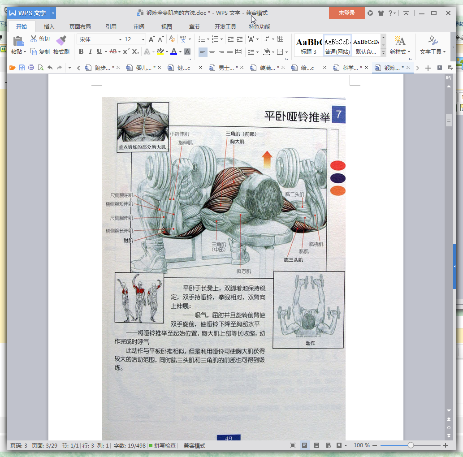Click the fullscreen view status icon
This screenshot has height=457, width=463.
pyautogui.click(x=293, y=445)
